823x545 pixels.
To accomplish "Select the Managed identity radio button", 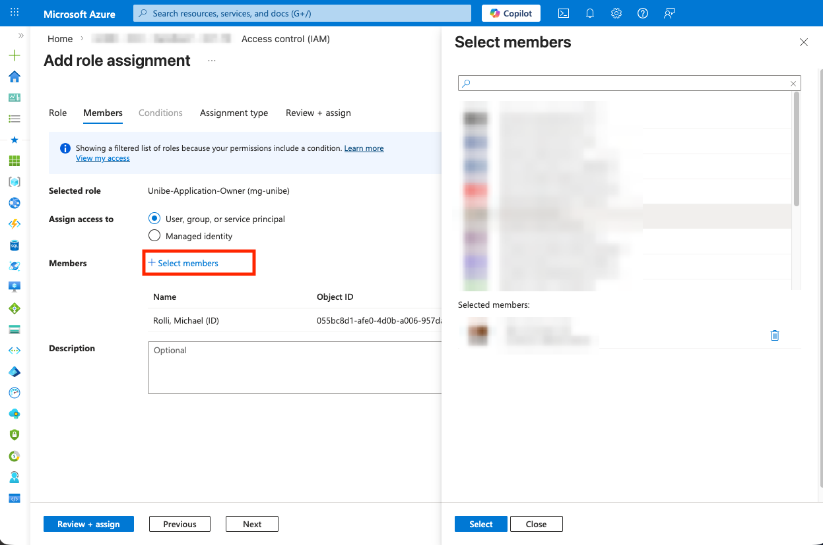I will pos(154,236).
